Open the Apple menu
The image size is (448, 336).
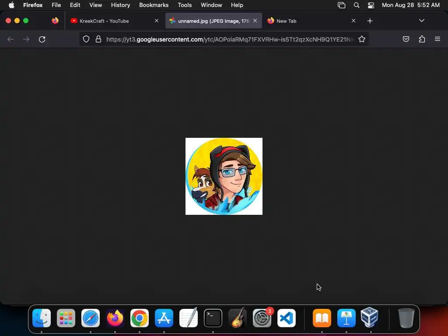point(11,5)
